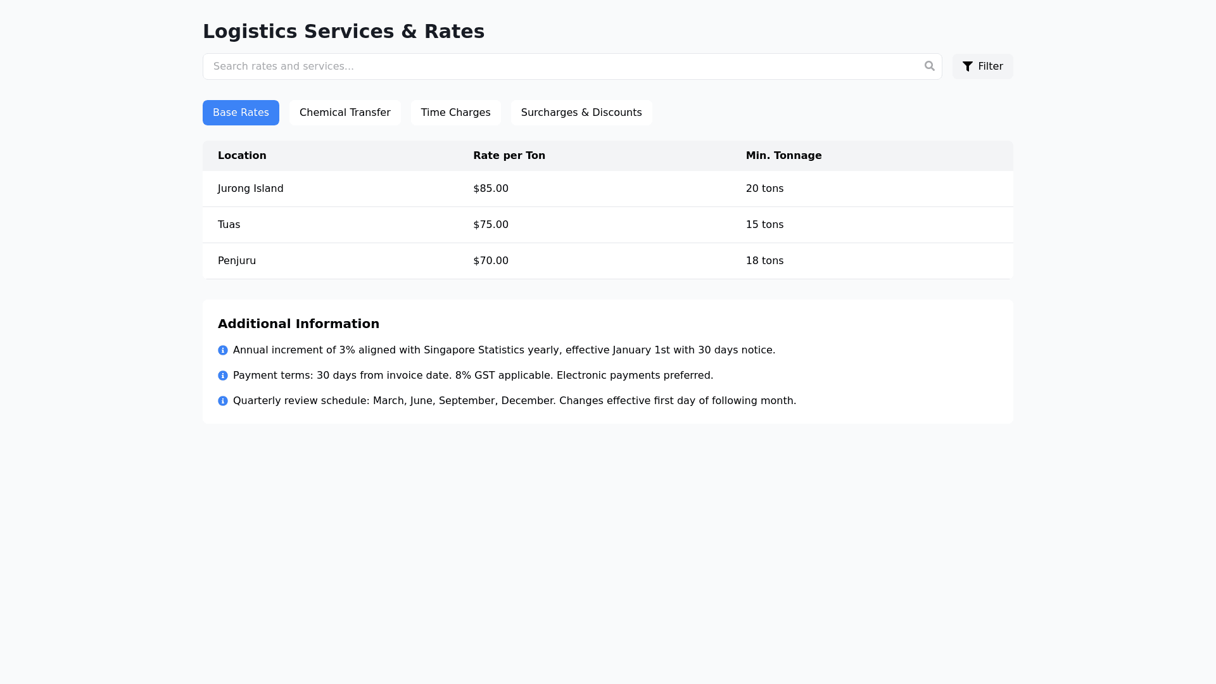Click the 15 tons minimum tonnage cell
The width and height of the screenshot is (1216, 684).
(764, 225)
